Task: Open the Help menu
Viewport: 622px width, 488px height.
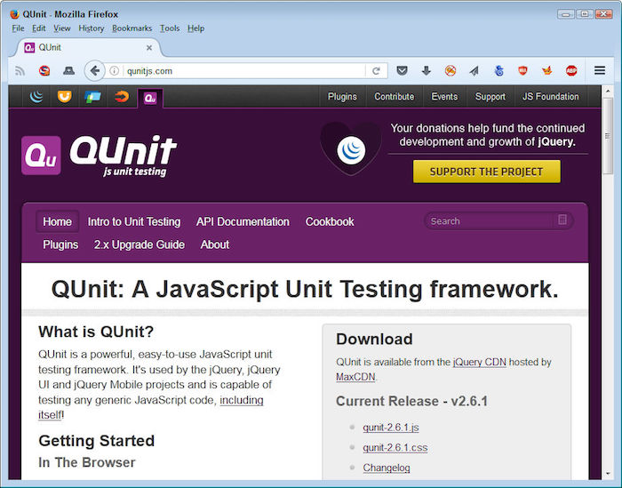Action: pyautogui.click(x=196, y=28)
